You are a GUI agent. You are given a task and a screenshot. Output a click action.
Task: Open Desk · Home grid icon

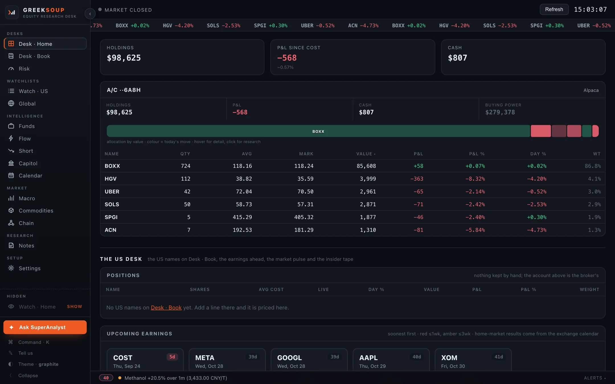(11, 44)
